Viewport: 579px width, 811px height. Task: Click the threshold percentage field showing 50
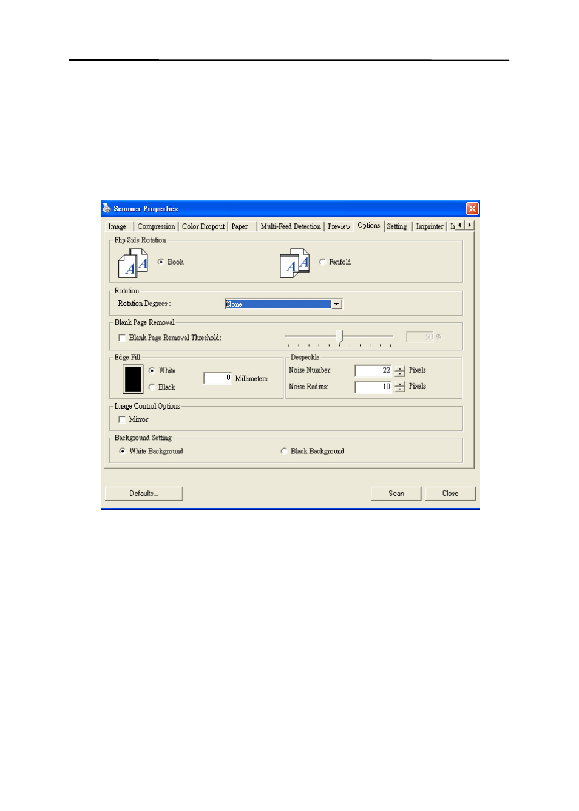pos(420,337)
